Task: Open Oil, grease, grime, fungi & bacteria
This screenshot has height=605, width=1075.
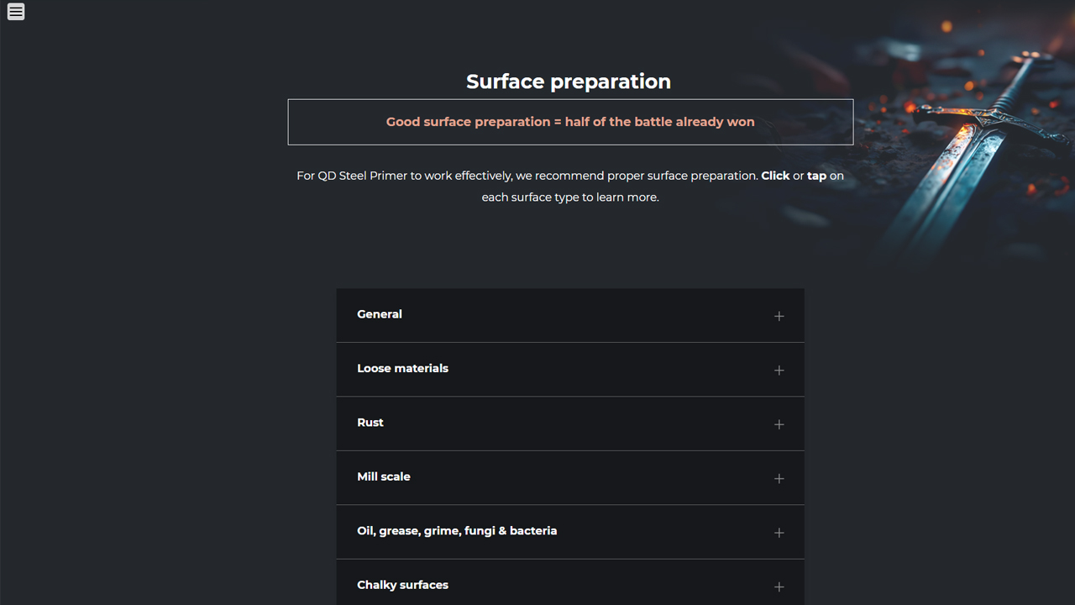Action: click(x=457, y=531)
